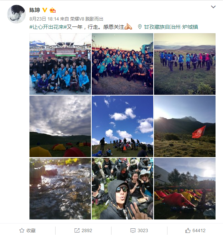The height and width of the screenshot is (237, 223).
Task: Open the 荣耀V8 脱影而出 source link
Action: click(x=87, y=19)
